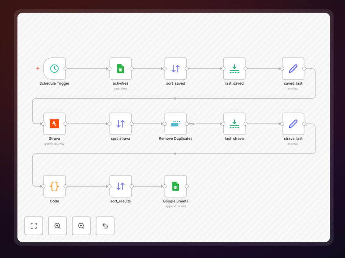
Task: Click the saved_last label
Action: point(293,83)
